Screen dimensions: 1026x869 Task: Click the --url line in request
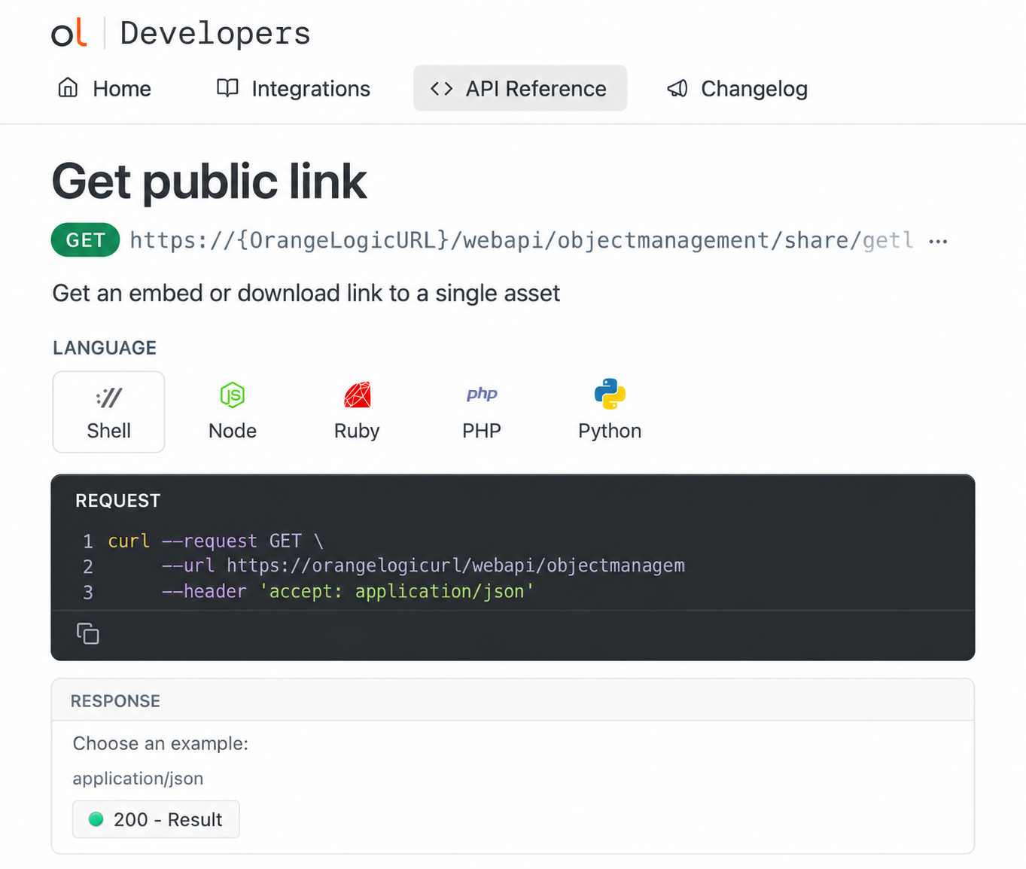click(423, 566)
